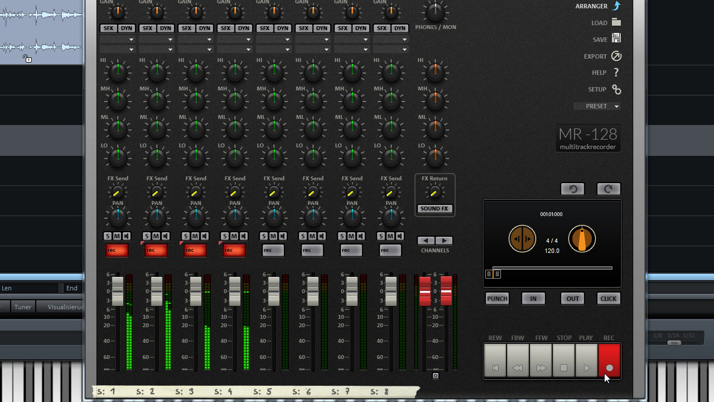Hit the FFW fast-forward button

[541, 361]
